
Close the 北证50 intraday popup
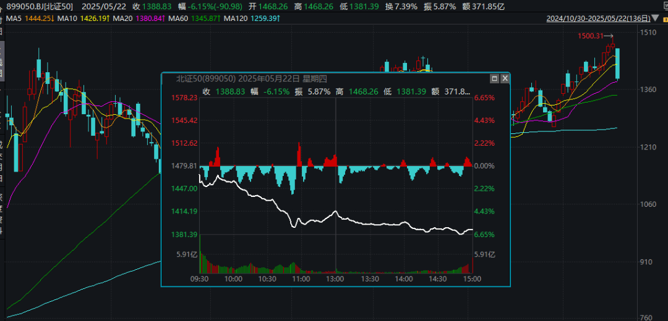(x=505, y=78)
